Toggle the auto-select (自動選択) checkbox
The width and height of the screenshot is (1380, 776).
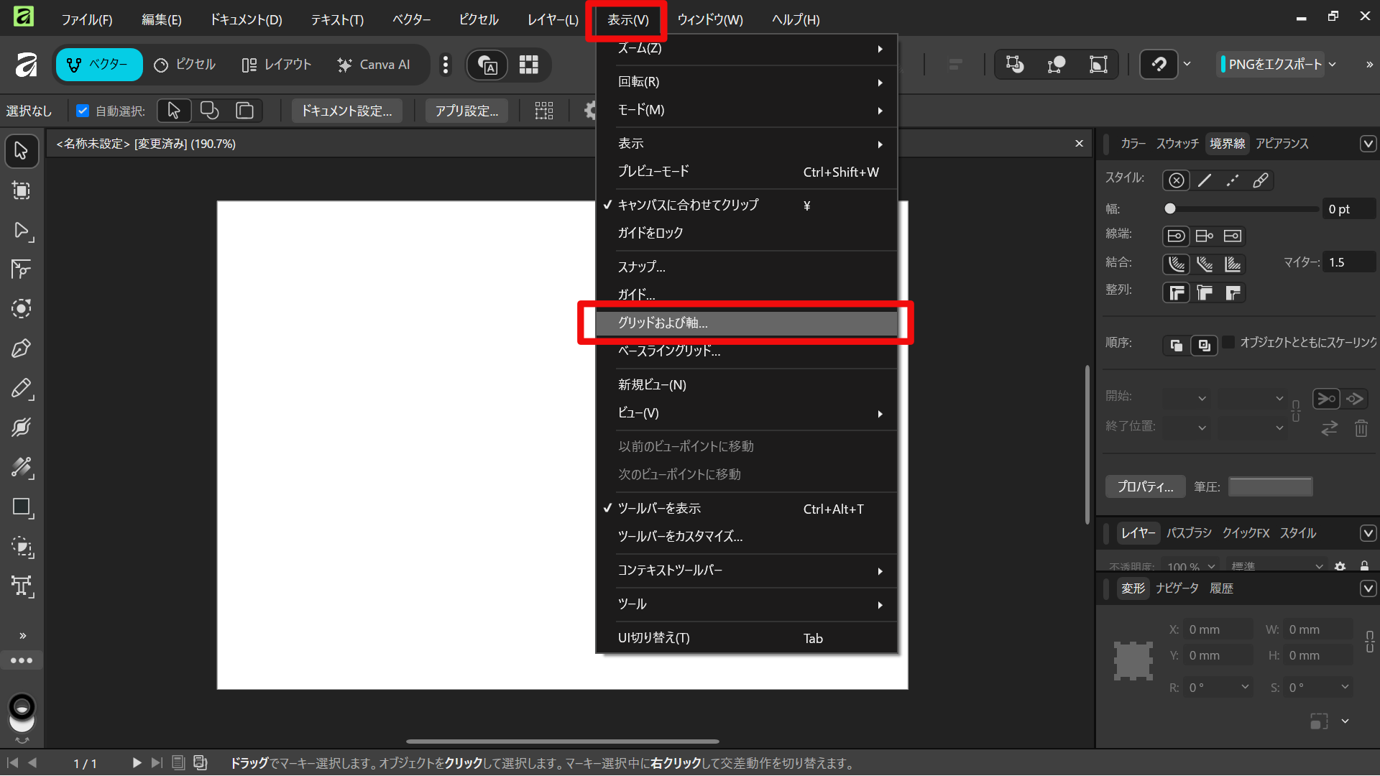[x=83, y=111]
